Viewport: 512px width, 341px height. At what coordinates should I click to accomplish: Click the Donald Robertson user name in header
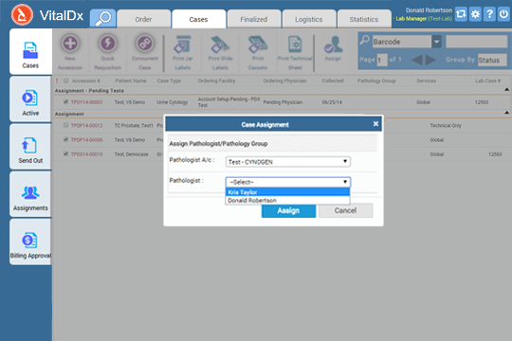click(429, 10)
